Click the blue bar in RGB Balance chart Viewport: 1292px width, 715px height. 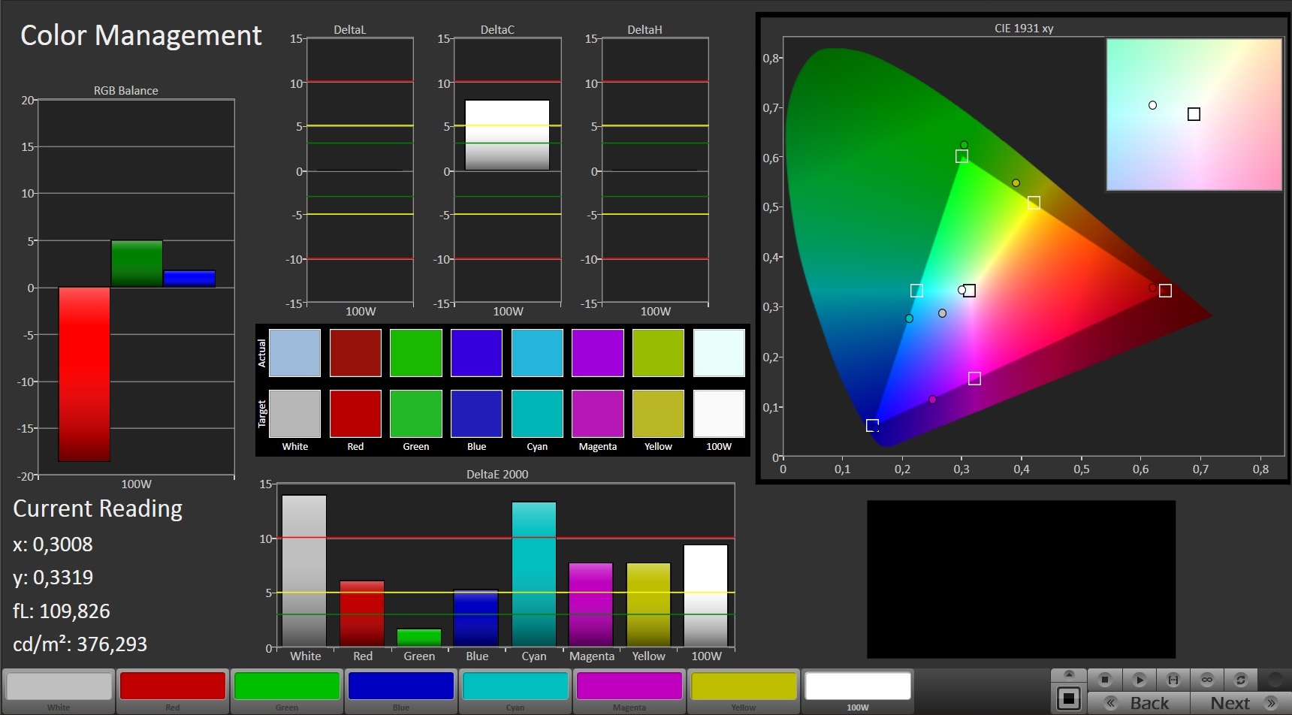(x=189, y=279)
